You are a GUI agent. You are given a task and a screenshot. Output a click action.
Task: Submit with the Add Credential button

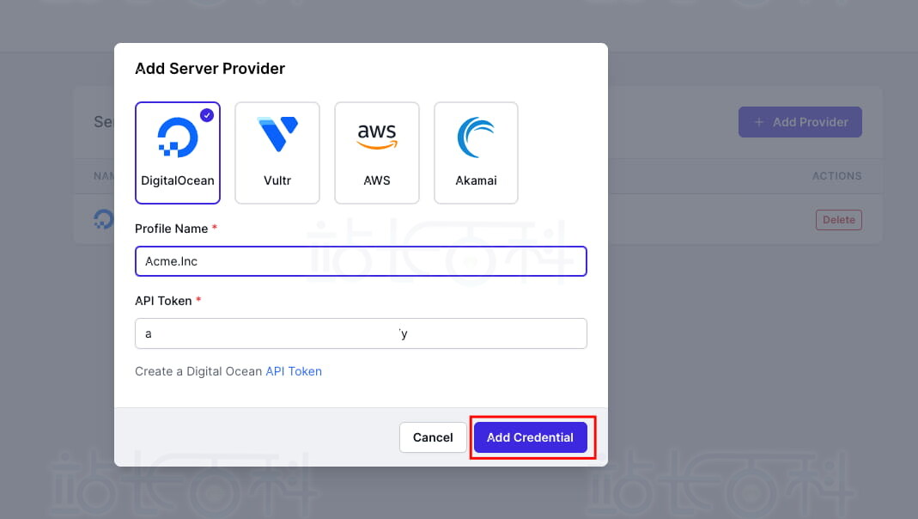click(530, 437)
